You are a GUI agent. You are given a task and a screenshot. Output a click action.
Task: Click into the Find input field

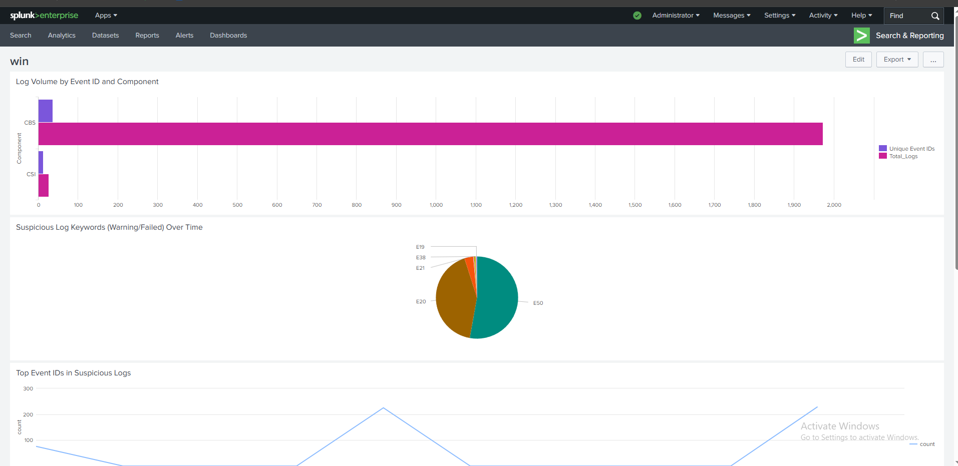pos(906,16)
